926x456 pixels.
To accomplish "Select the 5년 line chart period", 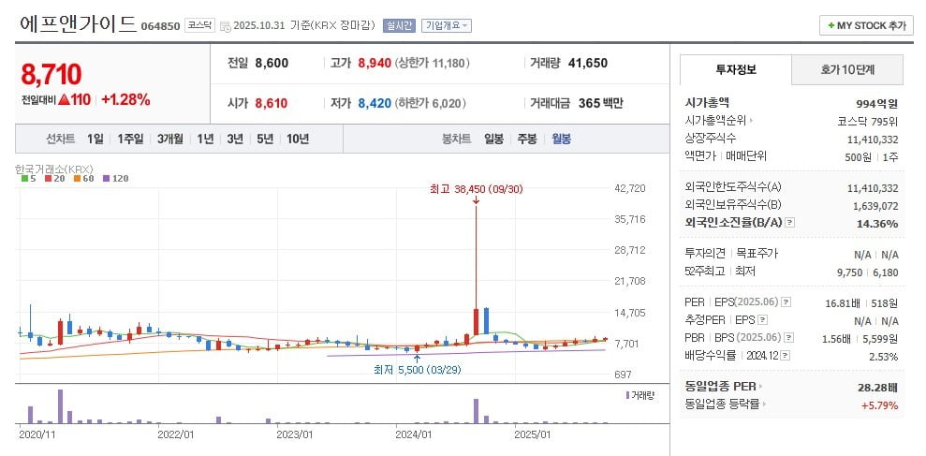I will (x=265, y=140).
